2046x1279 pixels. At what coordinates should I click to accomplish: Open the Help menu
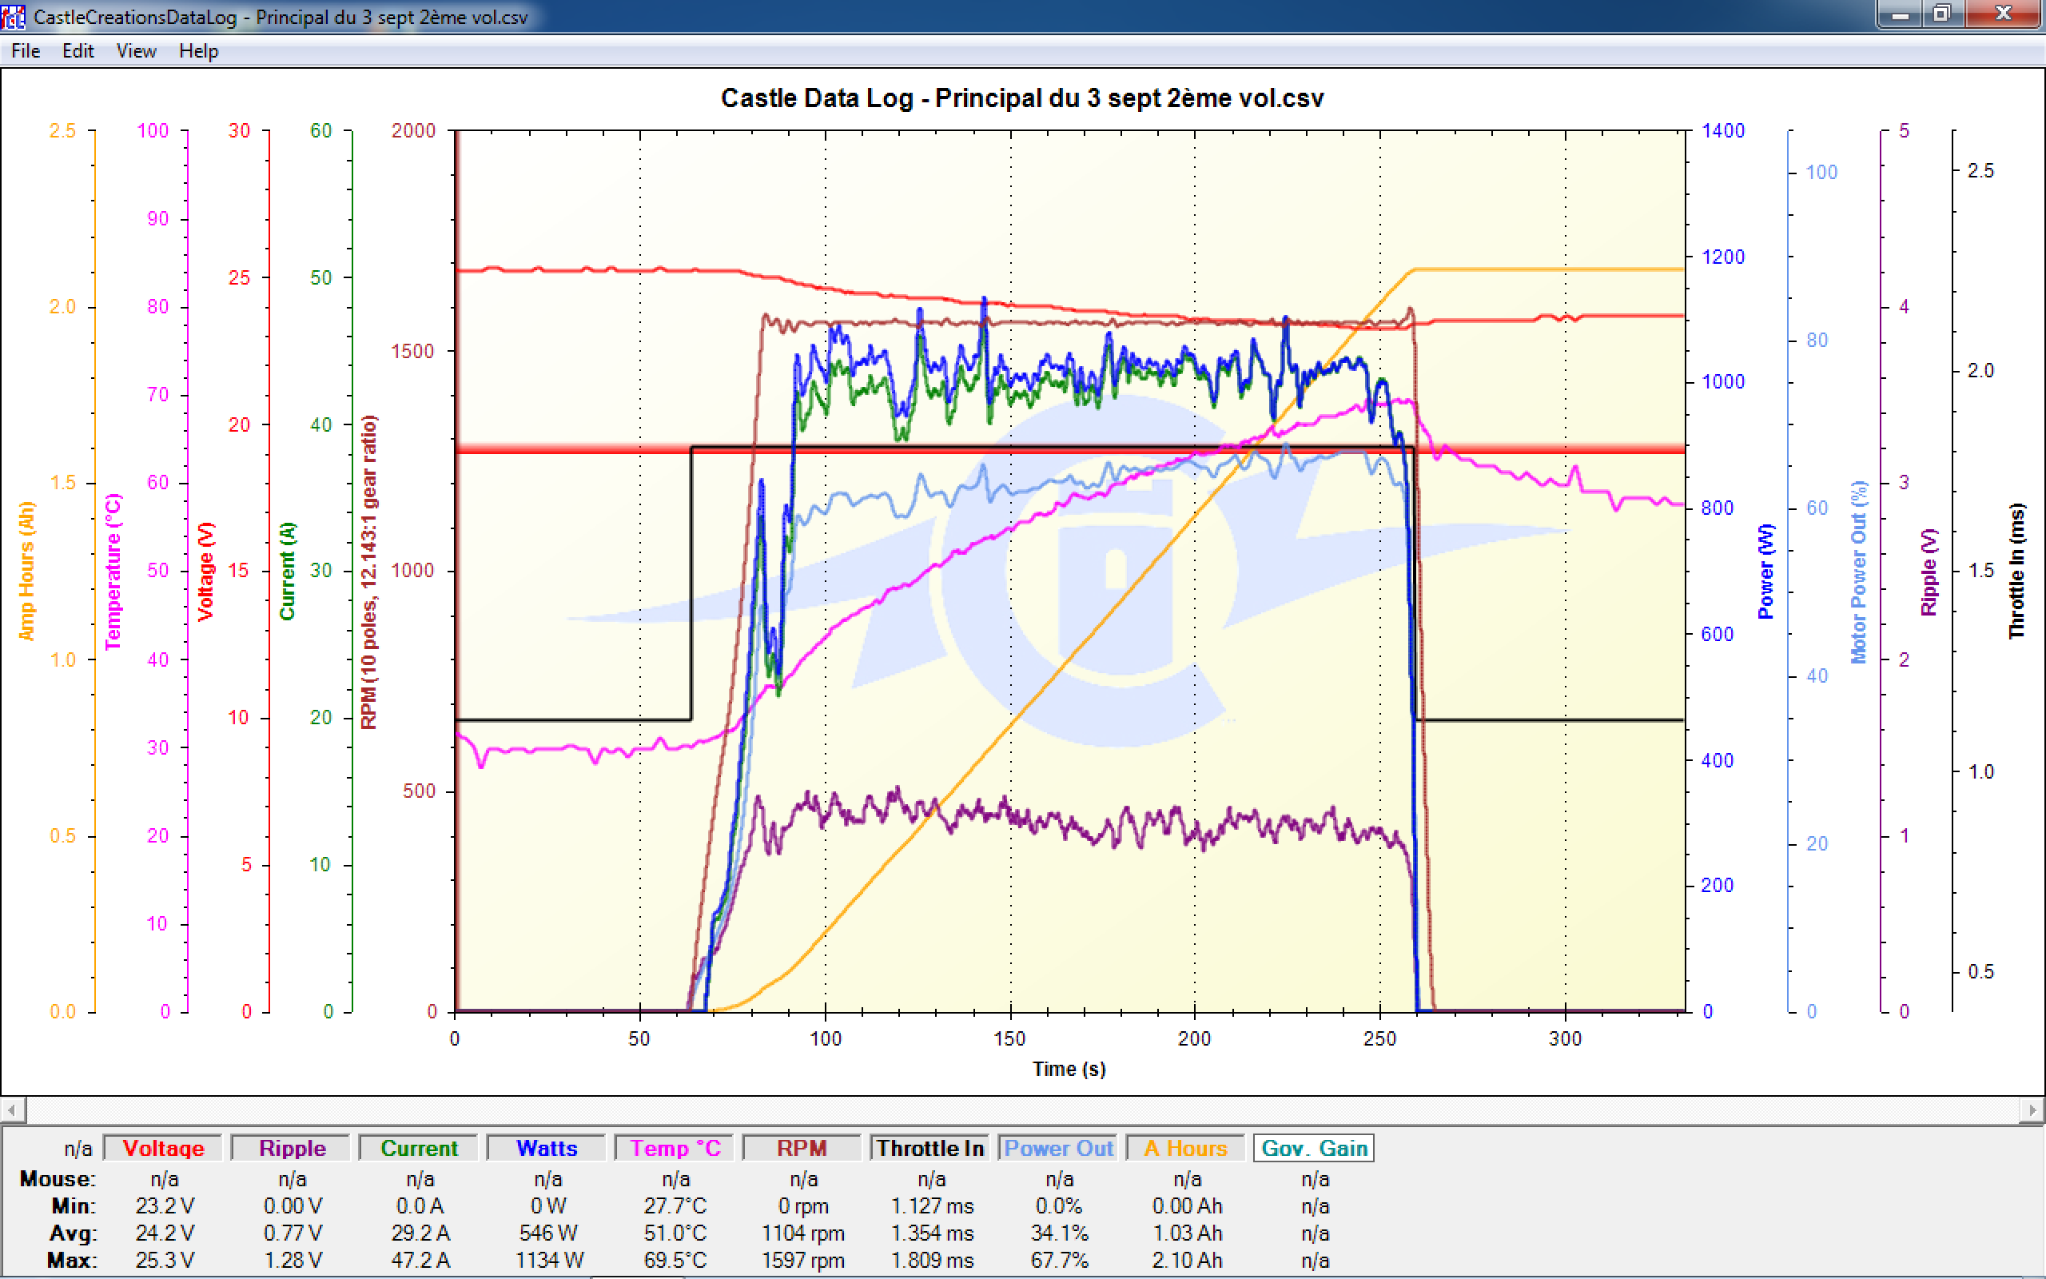199,50
